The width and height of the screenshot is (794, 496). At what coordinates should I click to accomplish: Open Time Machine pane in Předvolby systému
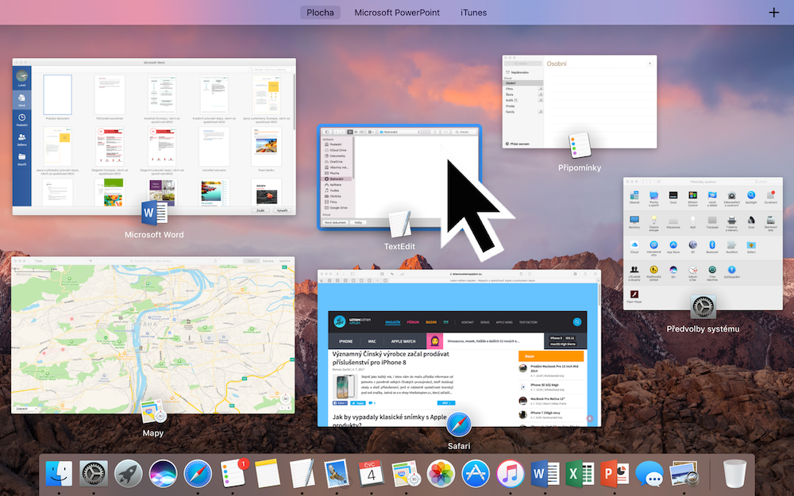pyautogui.click(x=712, y=272)
